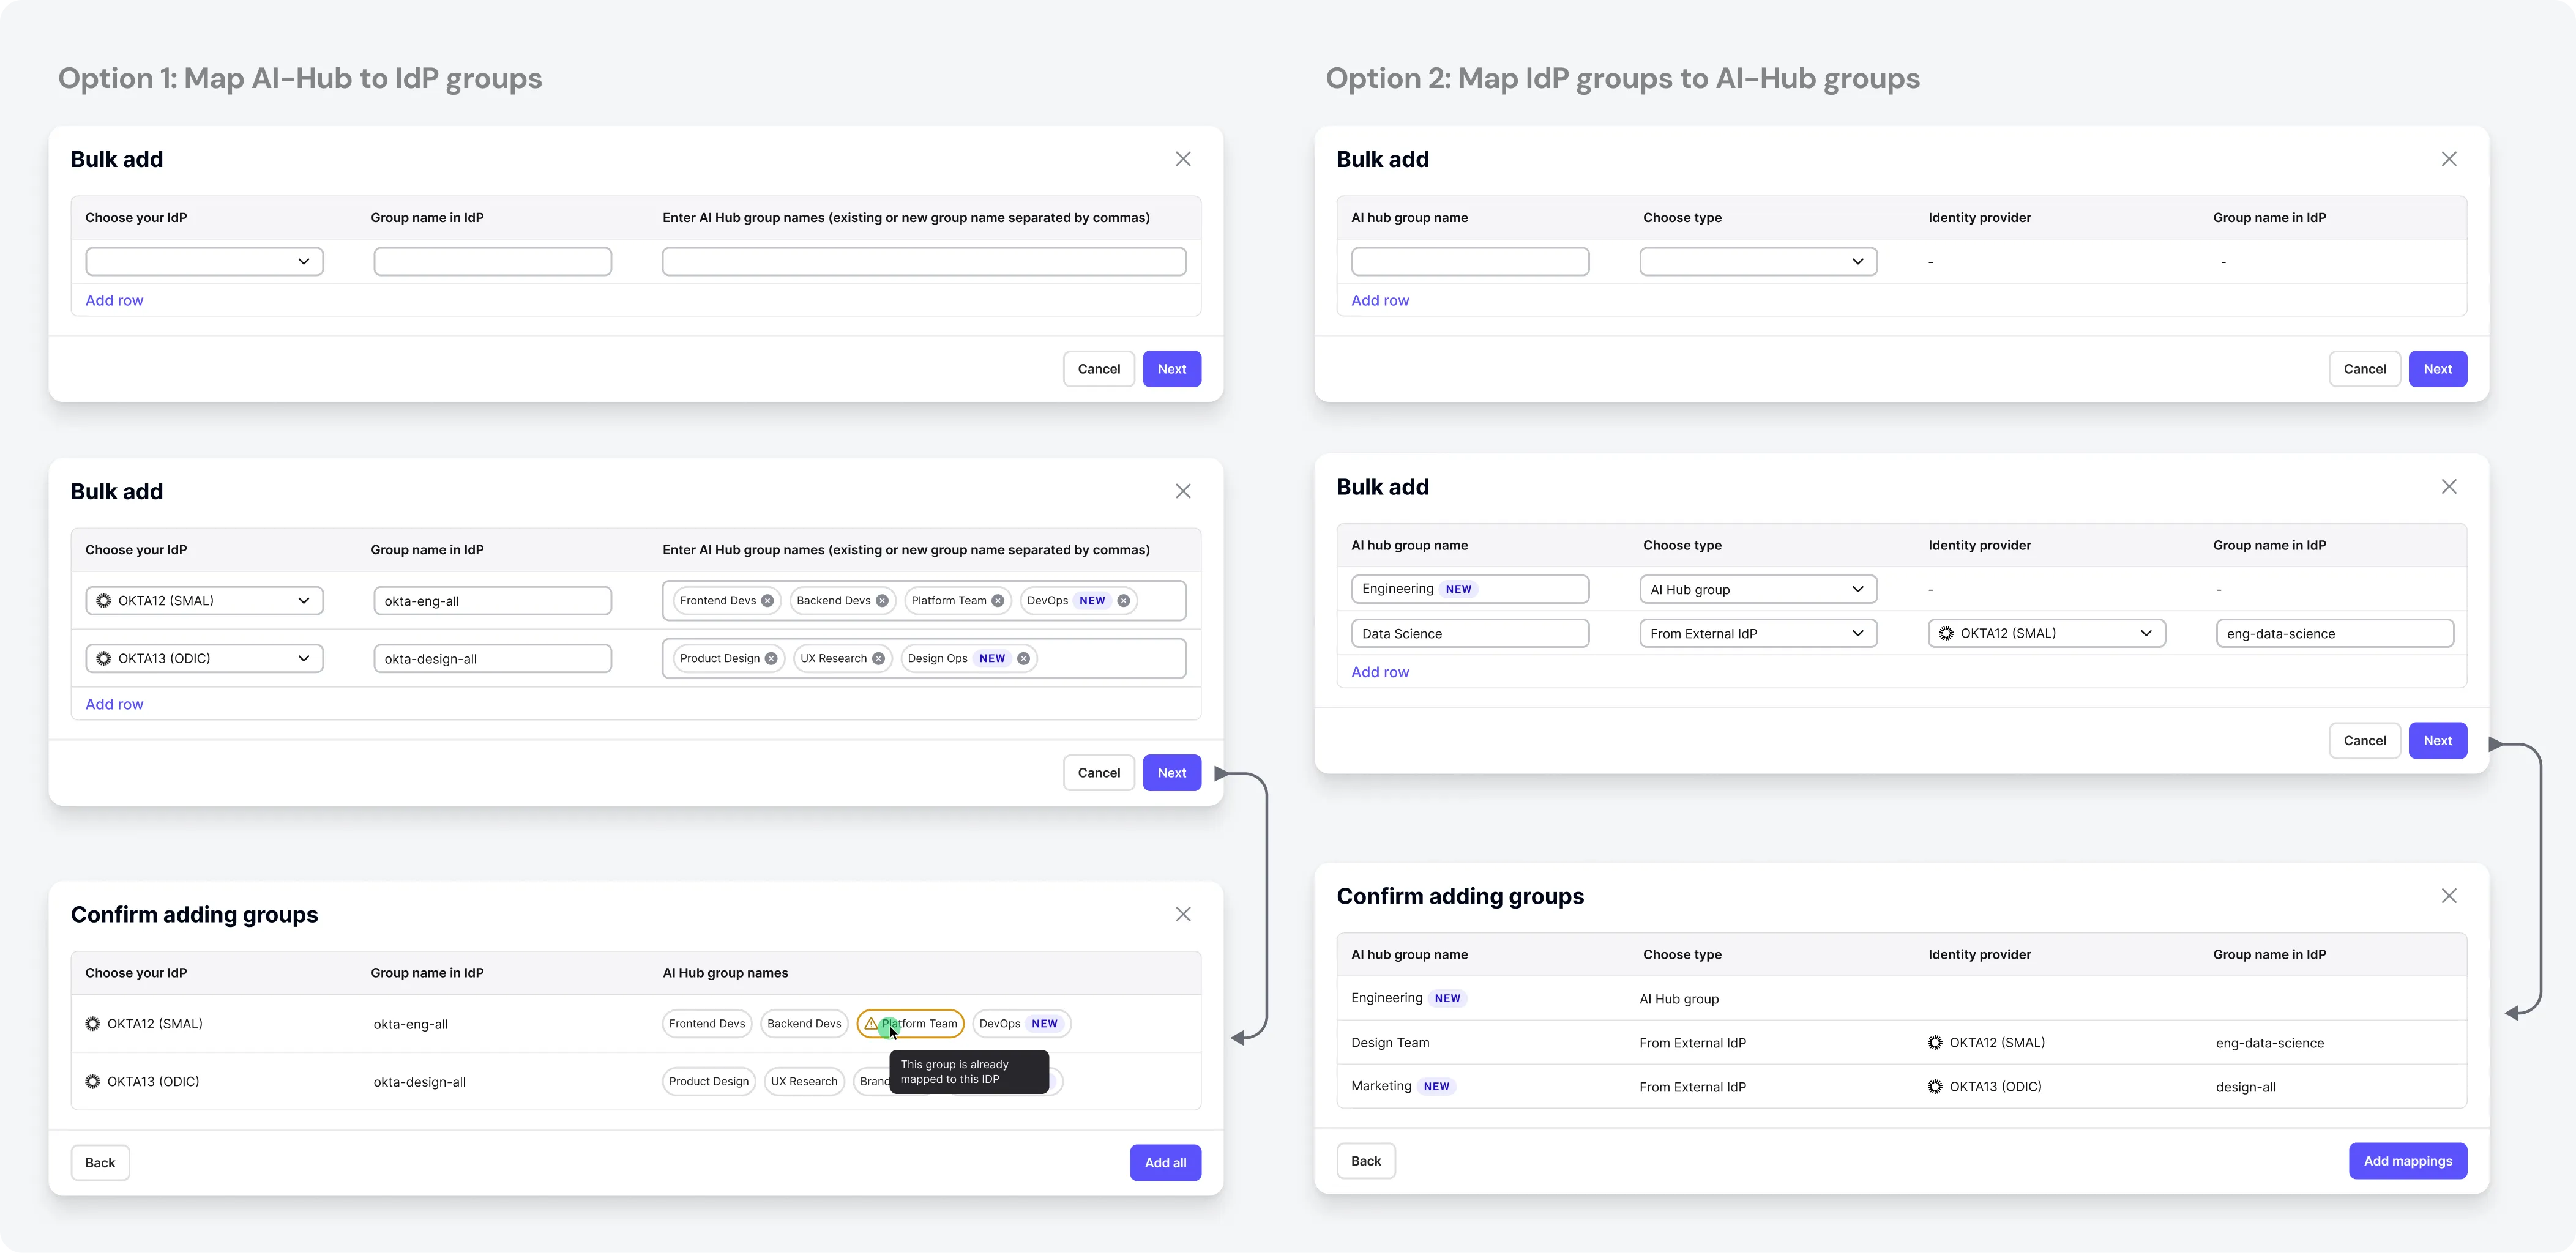Image resolution: width=2576 pixels, height=1253 pixels.
Task: Open the AI Hub group type dropdown
Action: (x=1758, y=589)
